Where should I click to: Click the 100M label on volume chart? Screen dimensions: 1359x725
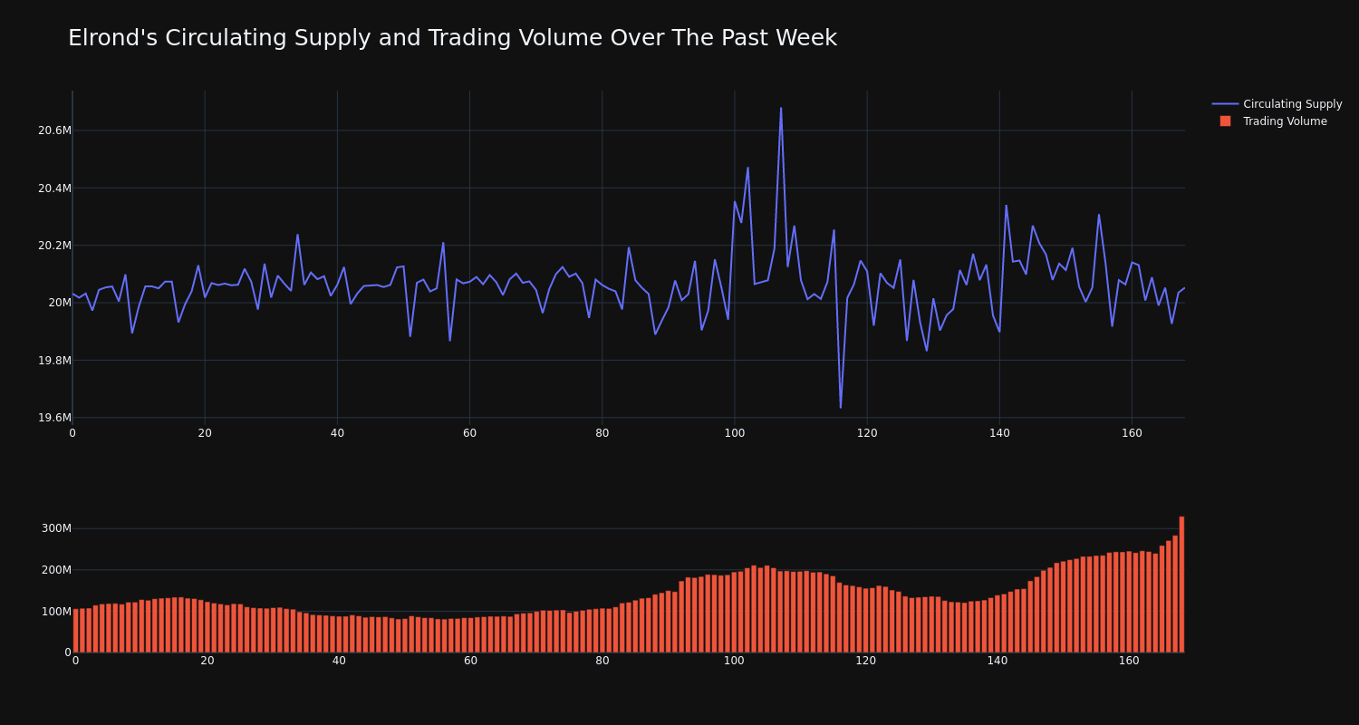[x=56, y=612]
